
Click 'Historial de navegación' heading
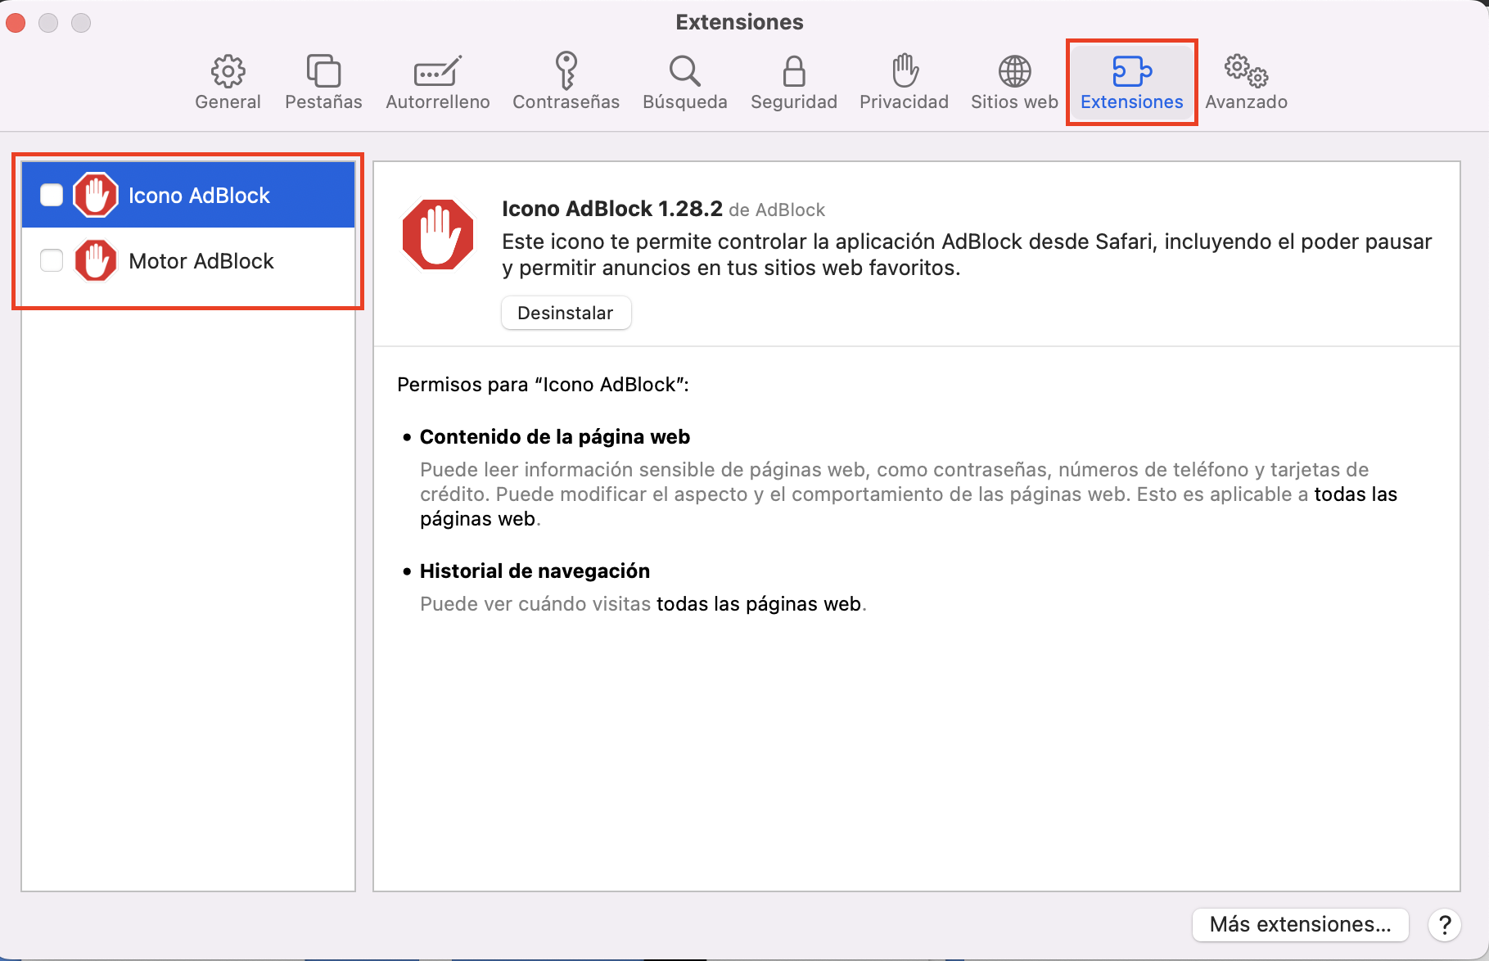(535, 571)
